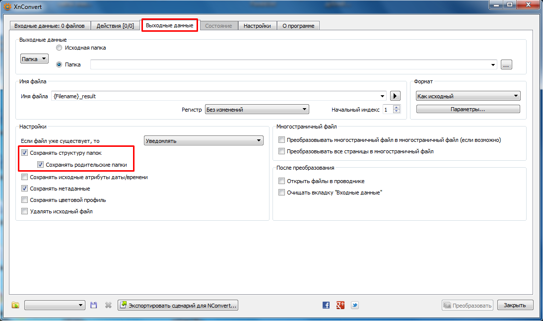
Task: Click the XnConvert app logo in title bar
Action: pos(7,6)
